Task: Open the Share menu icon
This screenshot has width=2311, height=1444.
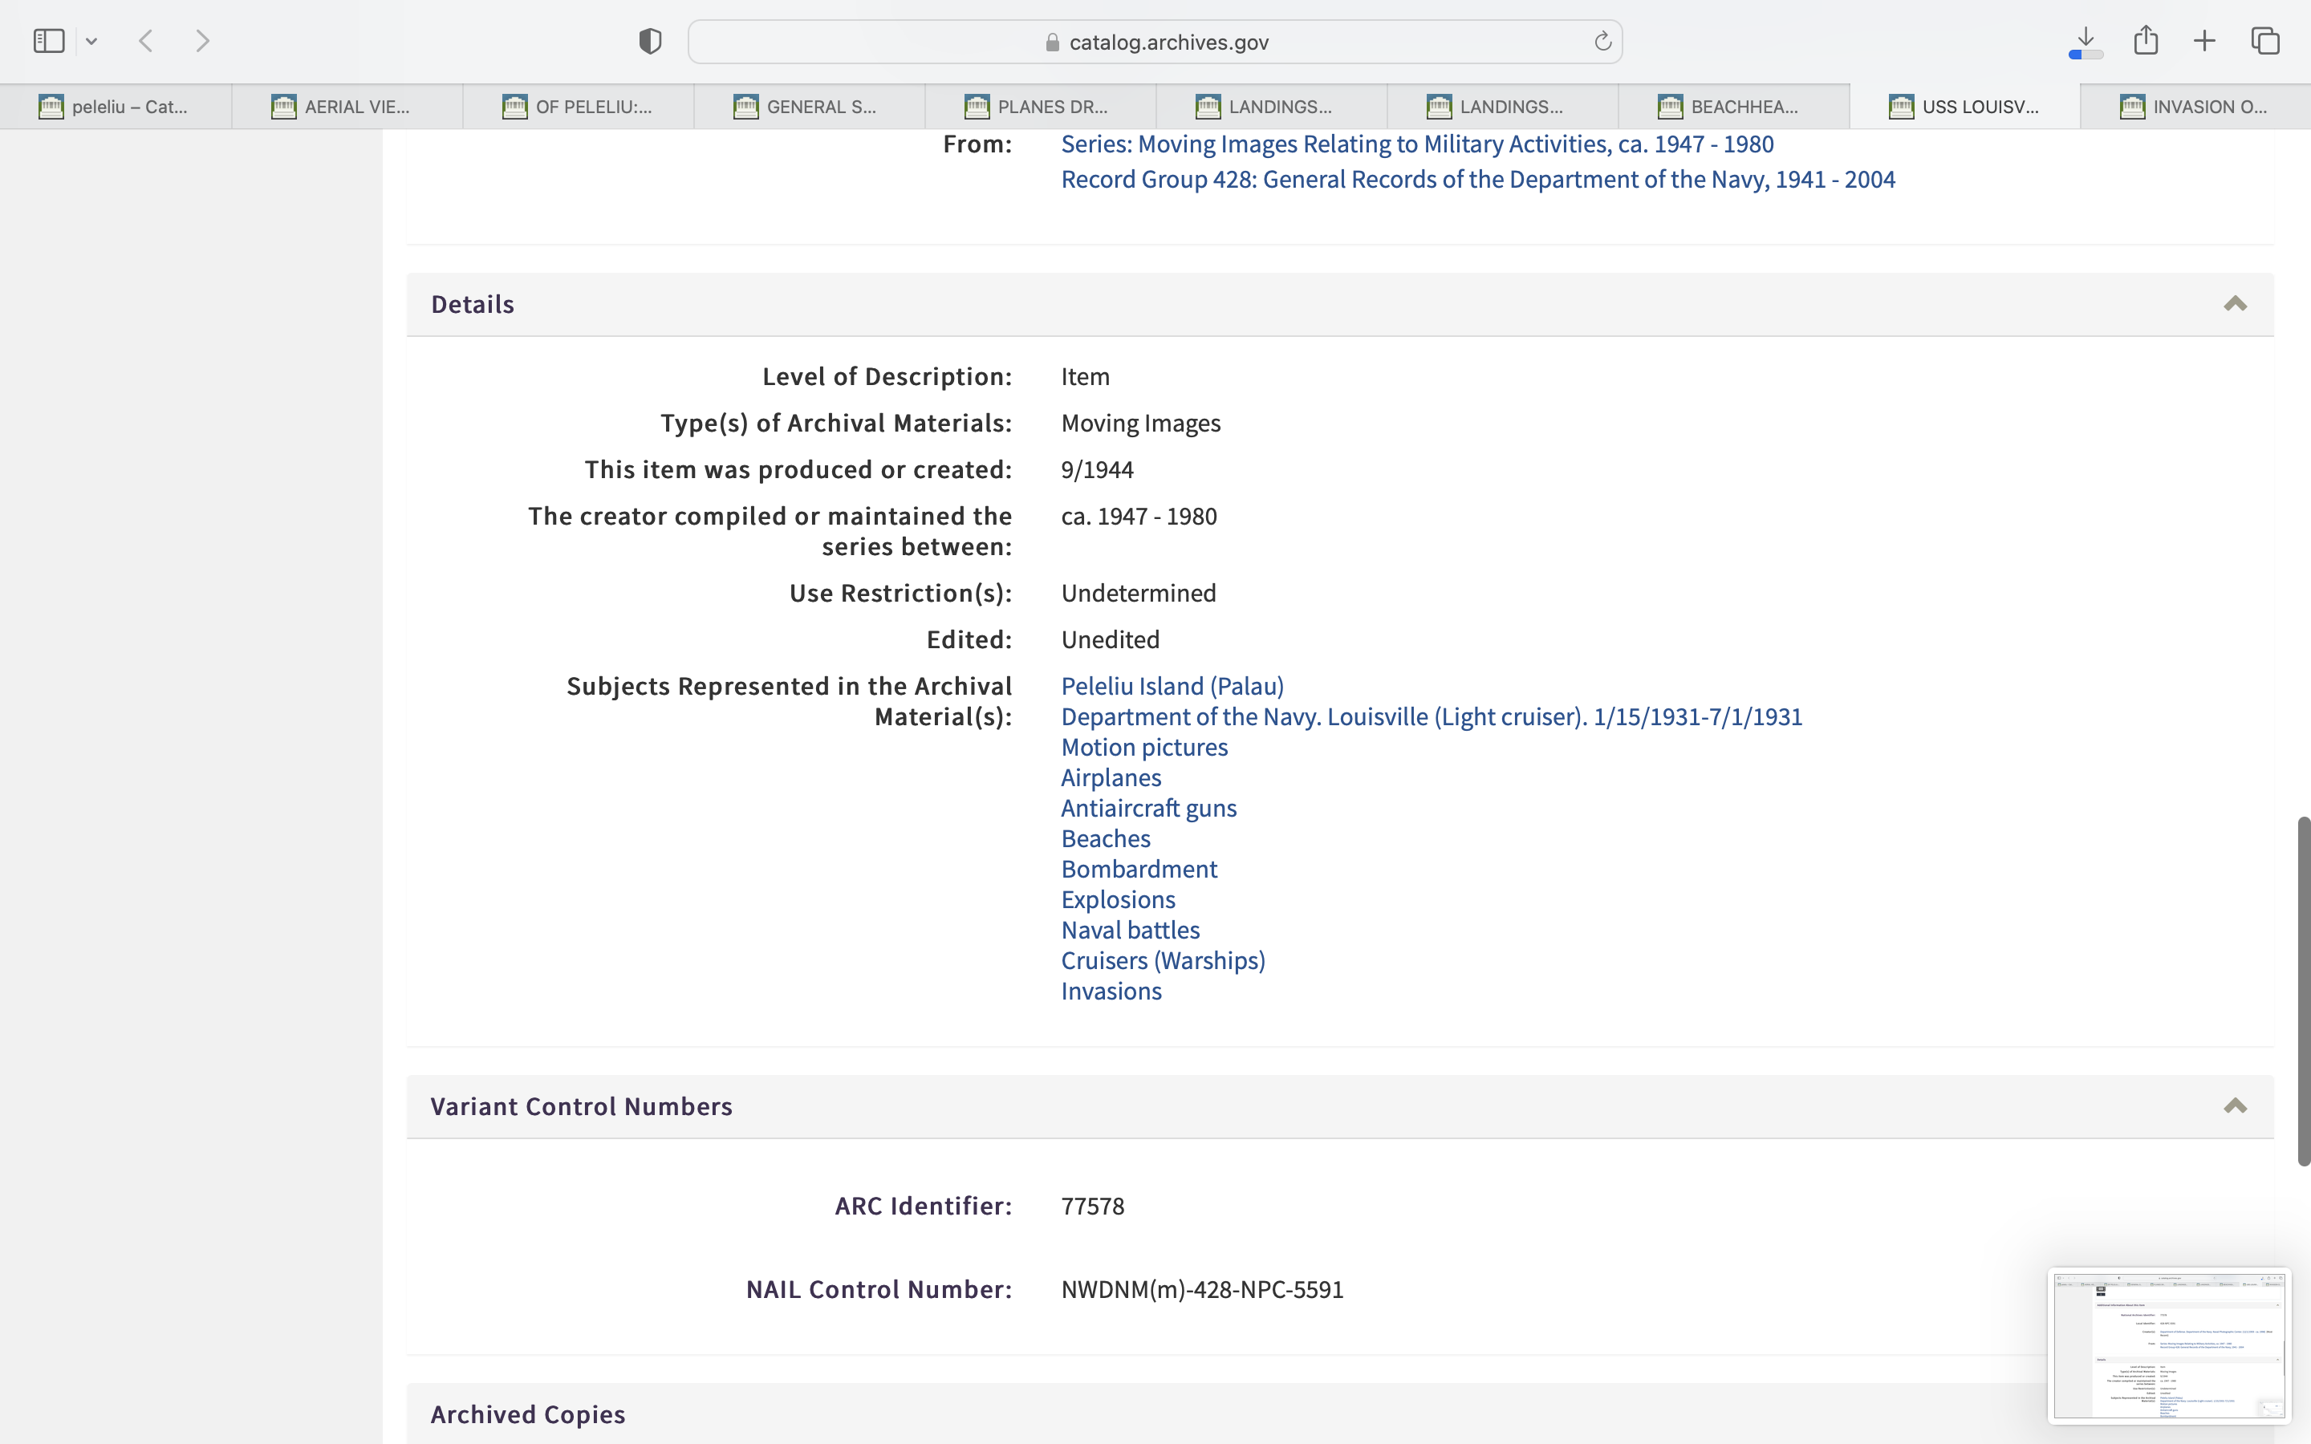Action: (2146, 40)
